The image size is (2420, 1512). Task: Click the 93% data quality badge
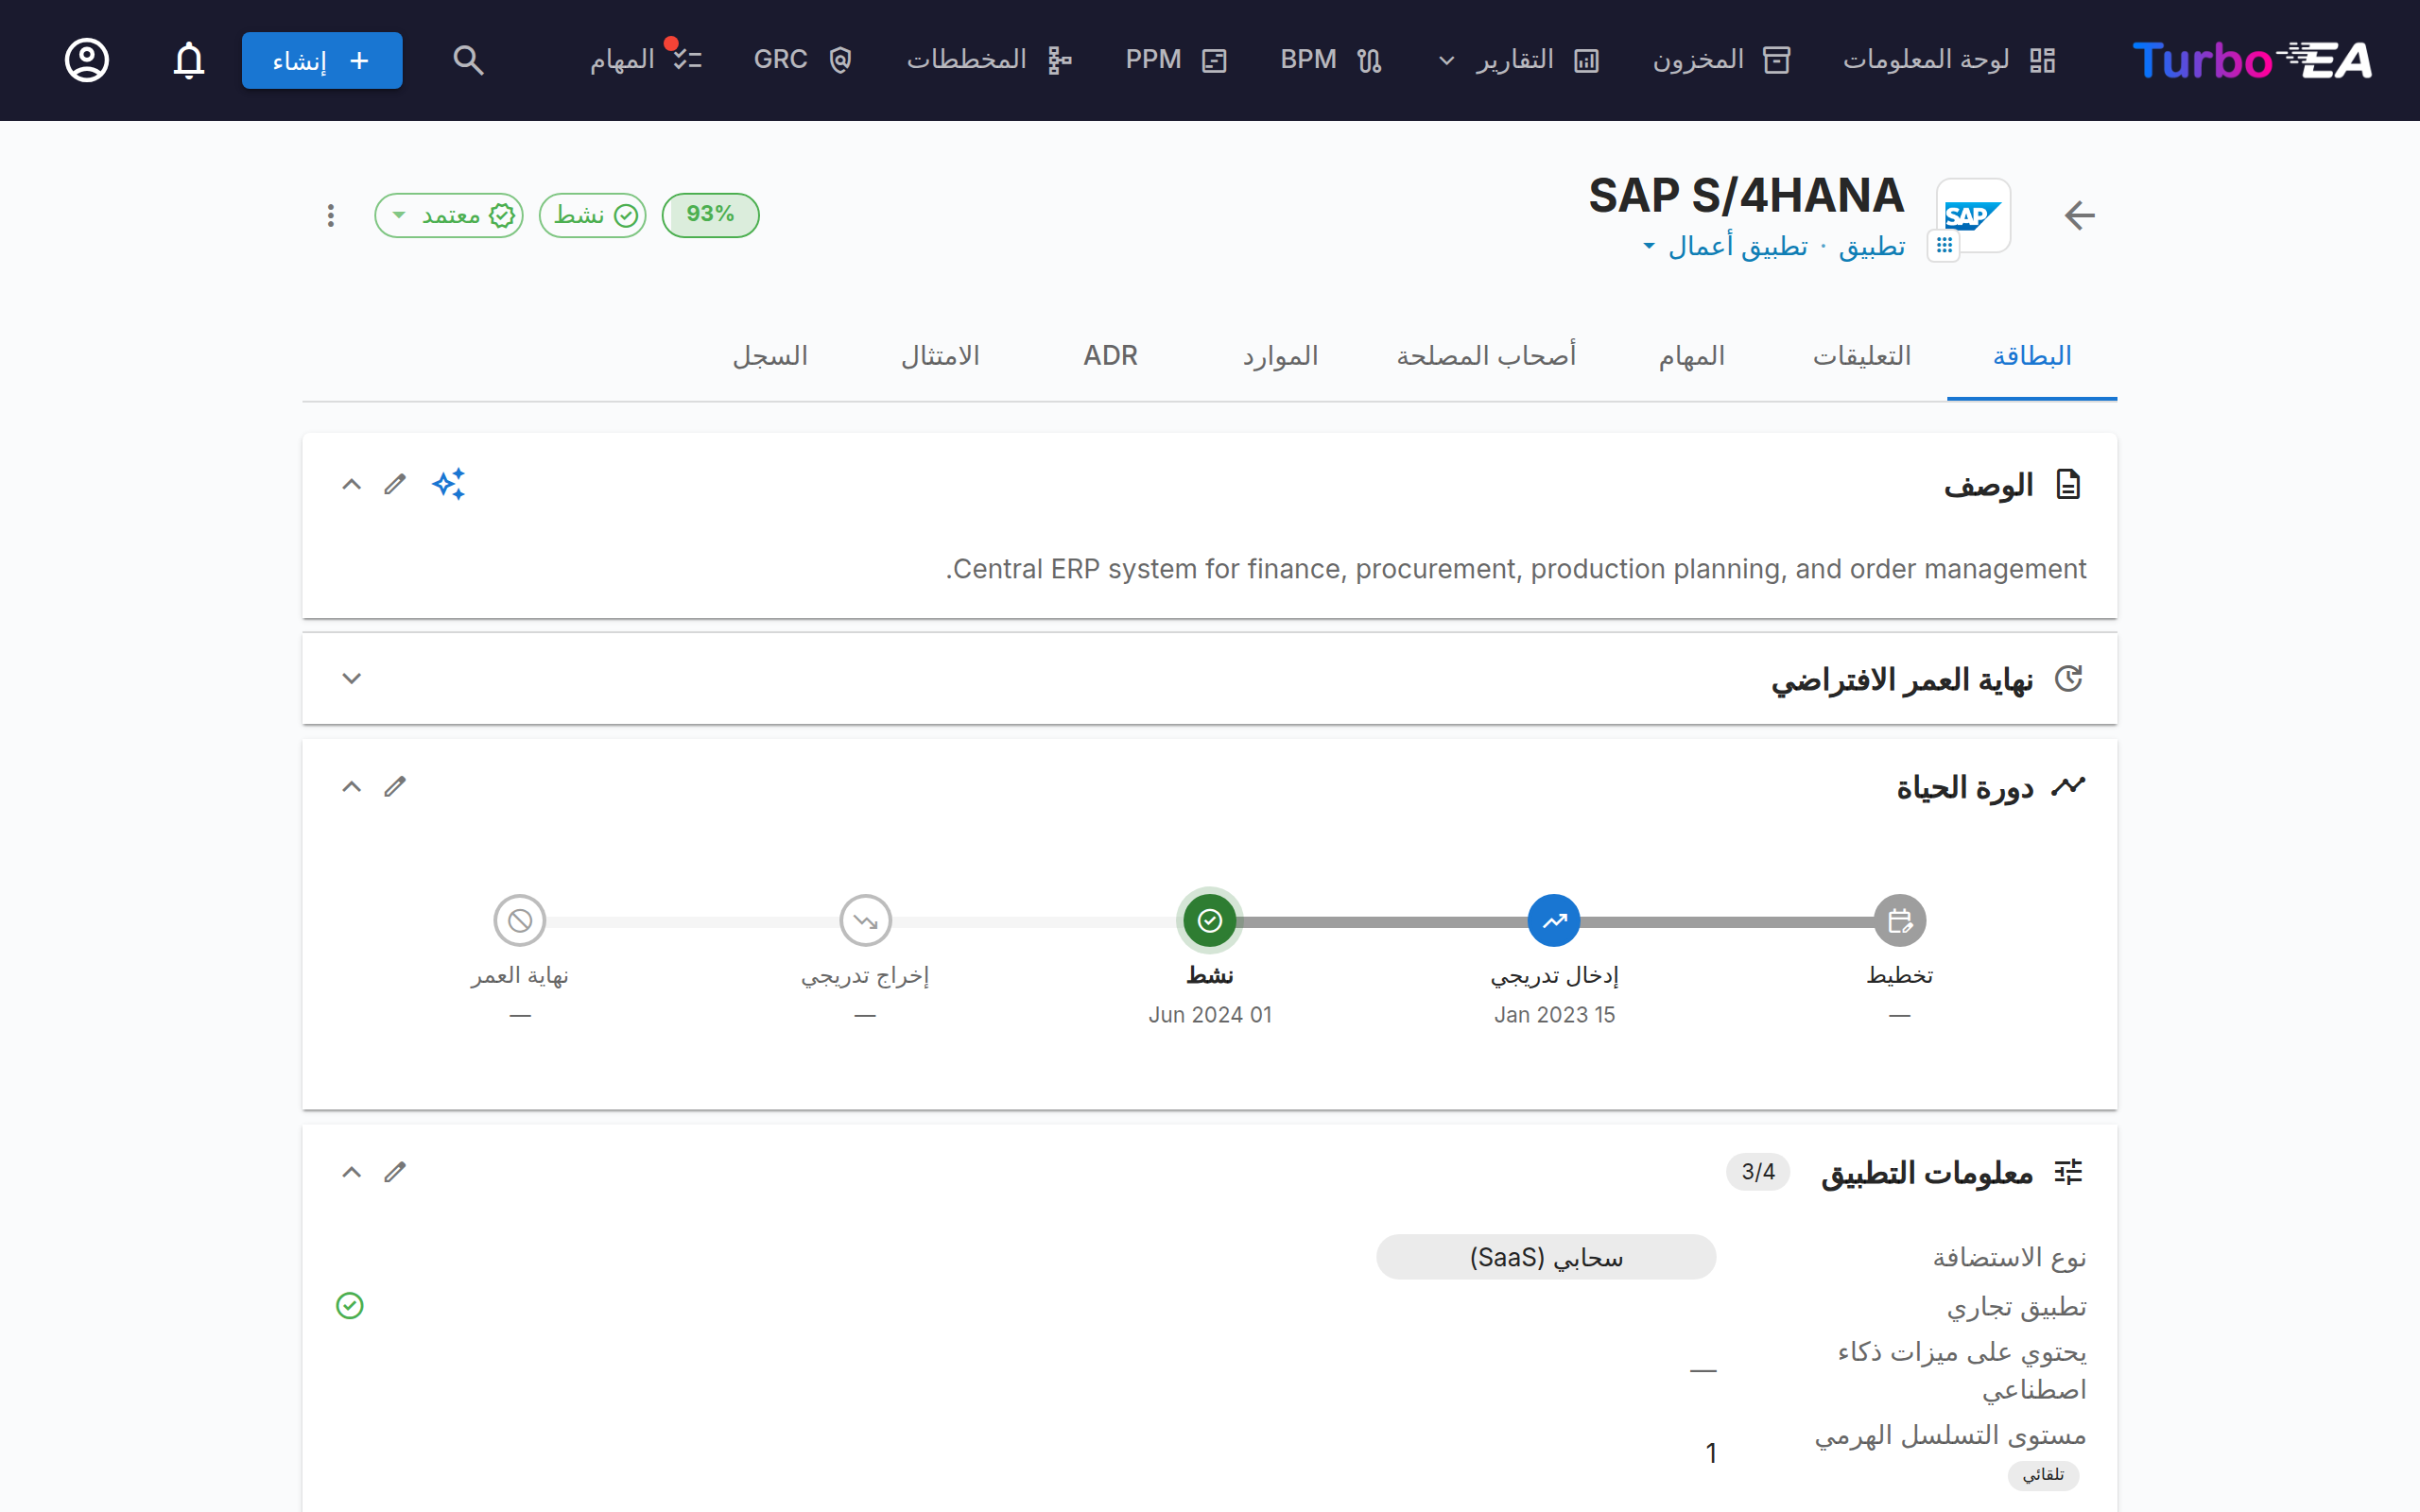(710, 215)
